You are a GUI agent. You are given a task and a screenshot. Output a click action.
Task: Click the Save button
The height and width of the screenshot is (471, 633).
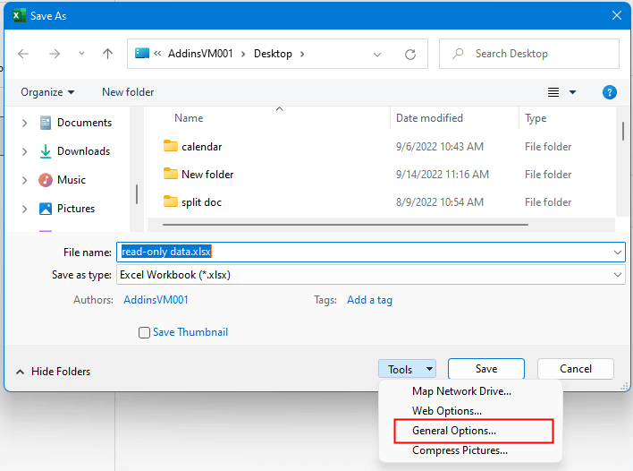[x=485, y=369]
